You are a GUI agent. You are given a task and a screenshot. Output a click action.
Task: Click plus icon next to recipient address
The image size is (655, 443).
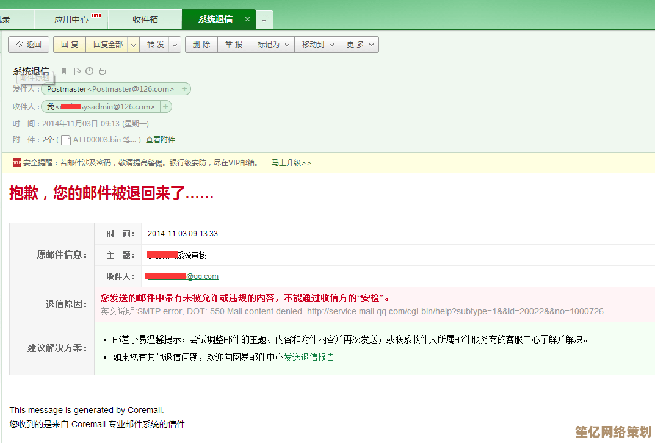pos(165,107)
